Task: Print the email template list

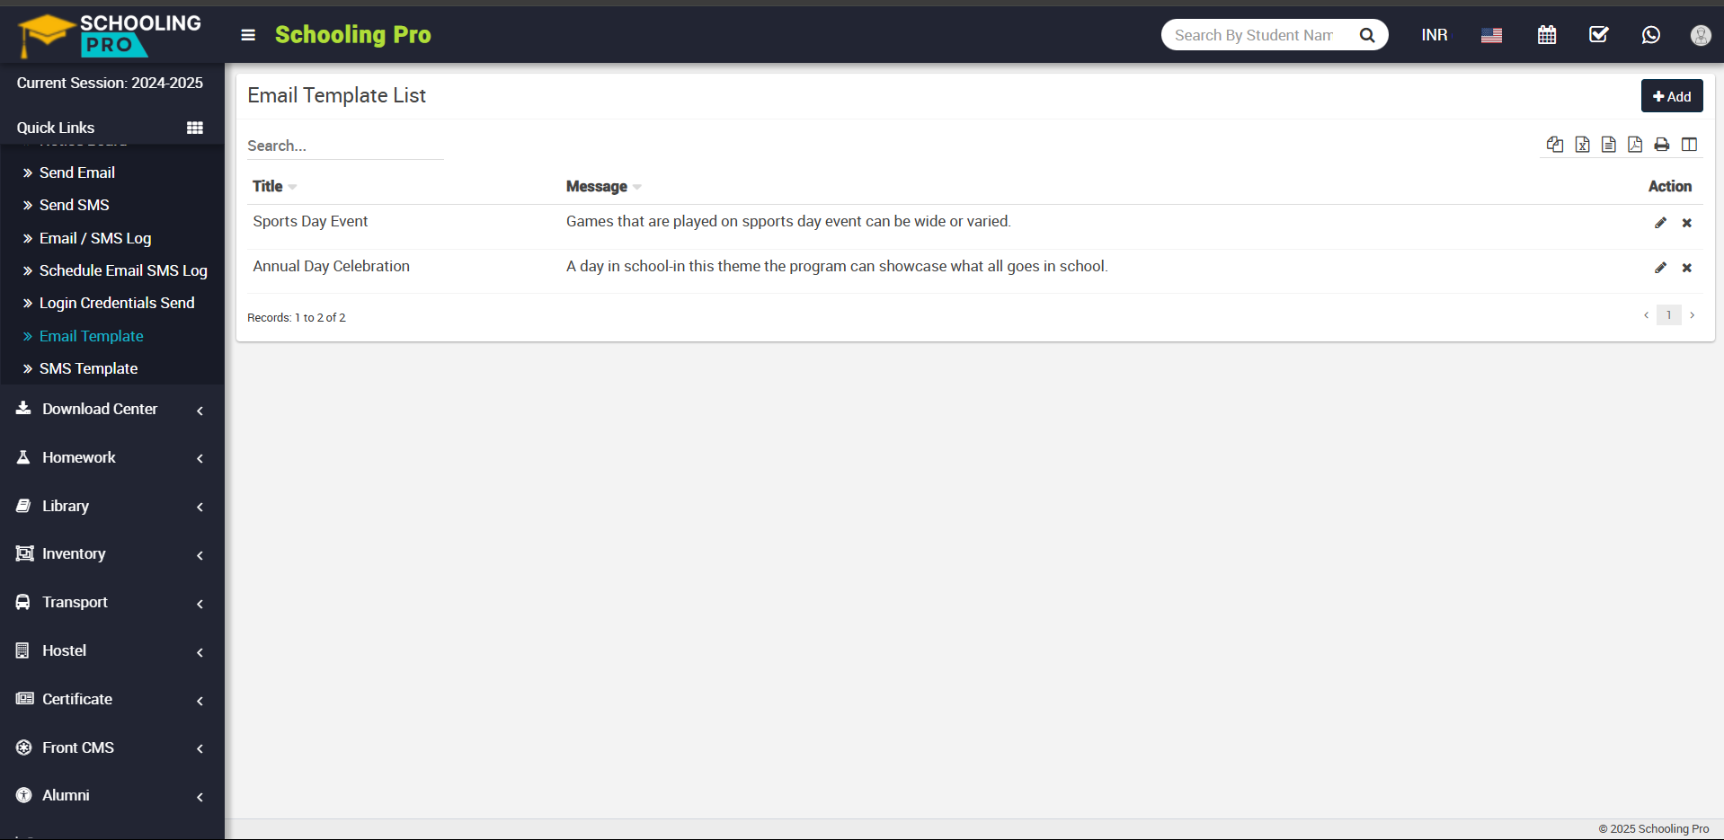Action: click(1662, 145)
